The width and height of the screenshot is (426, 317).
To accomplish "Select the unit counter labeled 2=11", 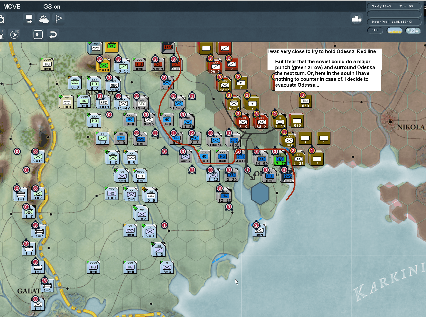I will pos(38,157).
